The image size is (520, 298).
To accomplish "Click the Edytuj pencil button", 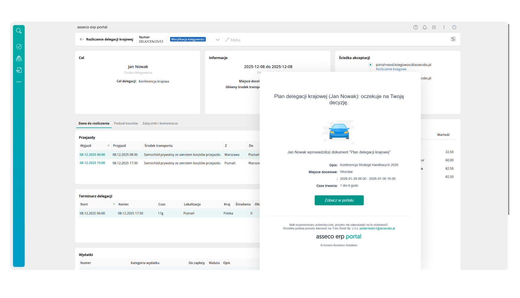I will tap(233, 40).
